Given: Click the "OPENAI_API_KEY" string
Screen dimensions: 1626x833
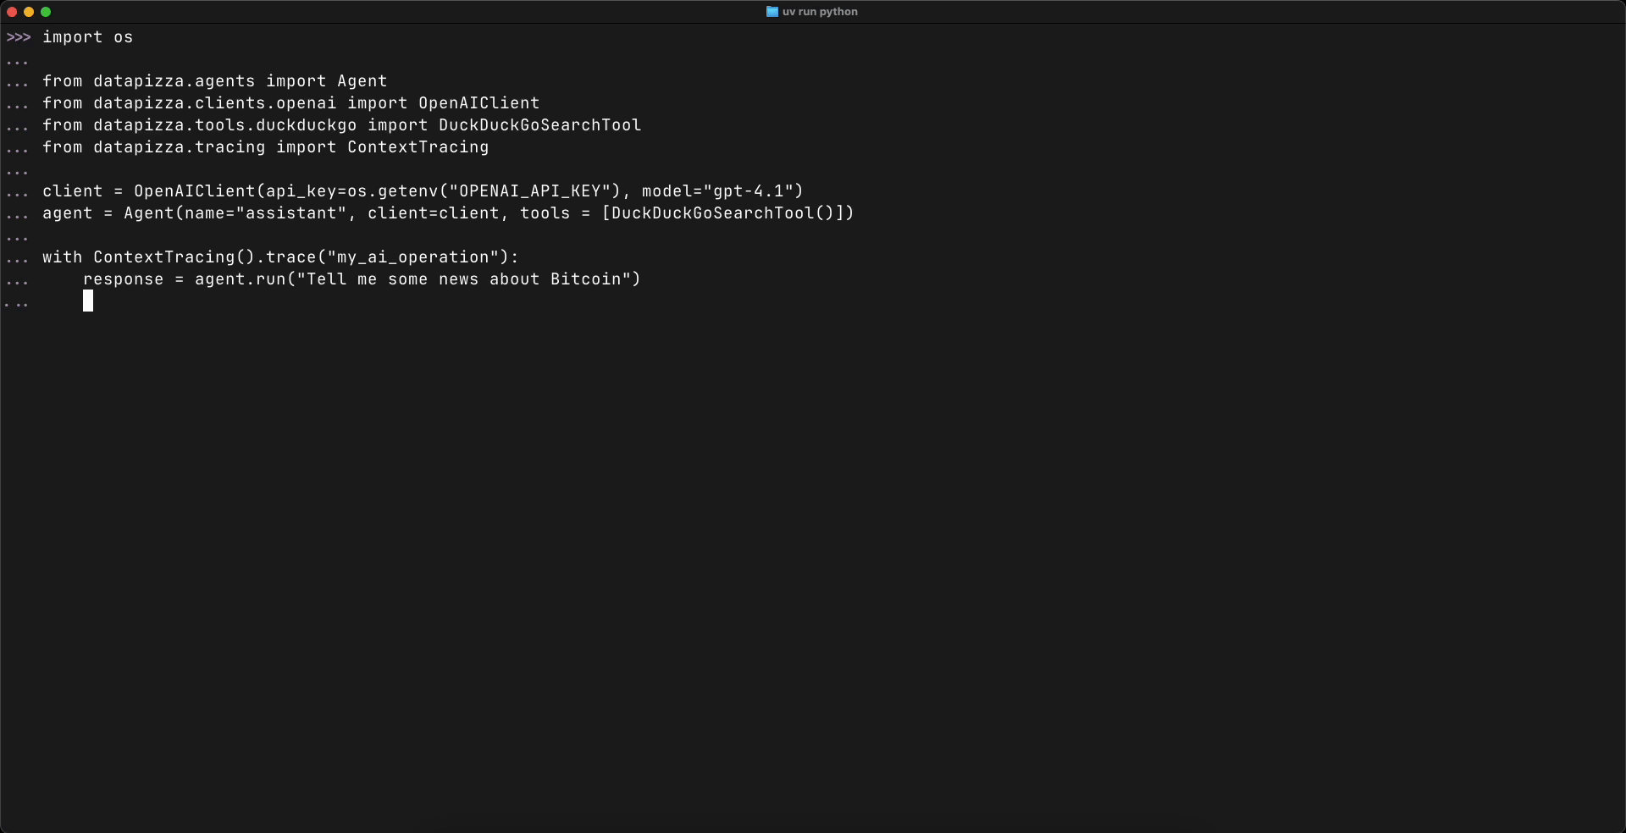Looking at the screenshot, I should (x=530, y=191).
